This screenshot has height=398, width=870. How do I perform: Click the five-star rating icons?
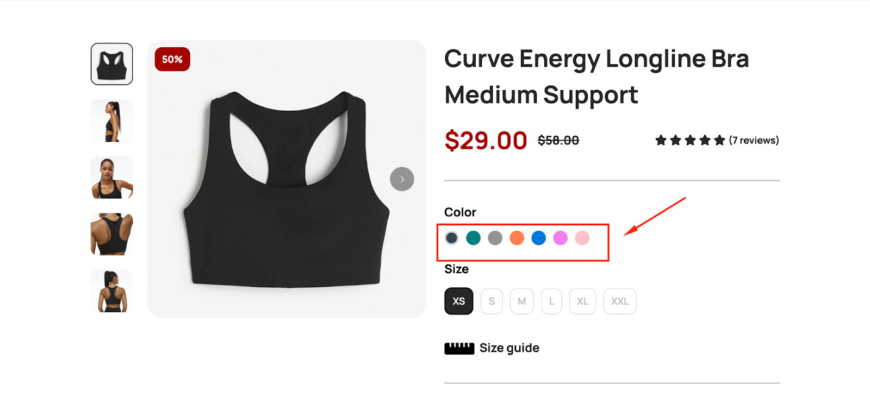point(690,140)
